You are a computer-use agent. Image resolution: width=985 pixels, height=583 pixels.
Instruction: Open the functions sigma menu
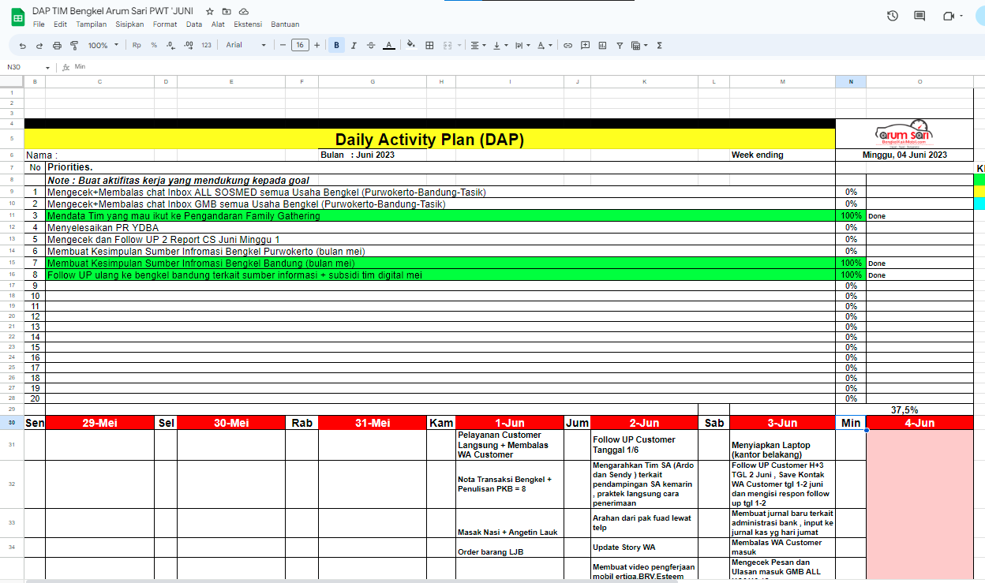pyautogui.click(x=659, y=46)
